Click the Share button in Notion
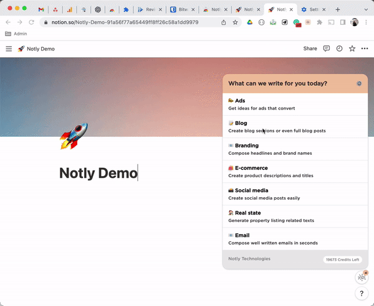 (x=310, y=49)
